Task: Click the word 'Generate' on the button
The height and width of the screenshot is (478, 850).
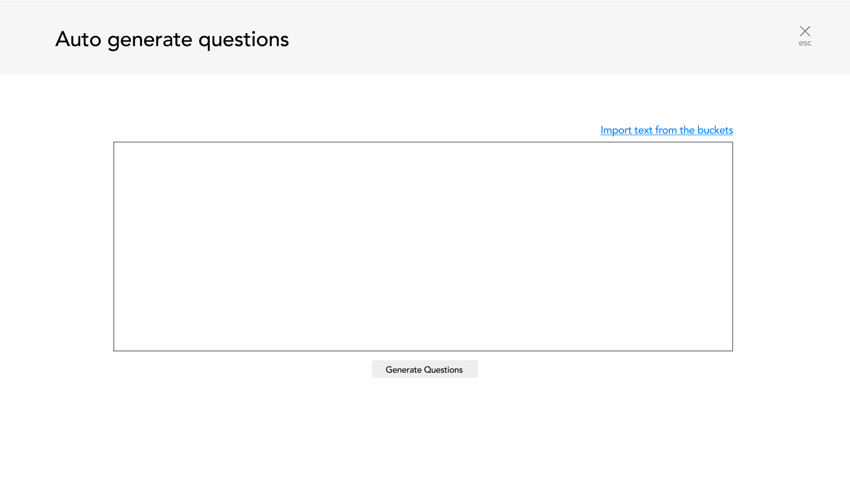Action: pyautogui.click(x=403, y=370)
